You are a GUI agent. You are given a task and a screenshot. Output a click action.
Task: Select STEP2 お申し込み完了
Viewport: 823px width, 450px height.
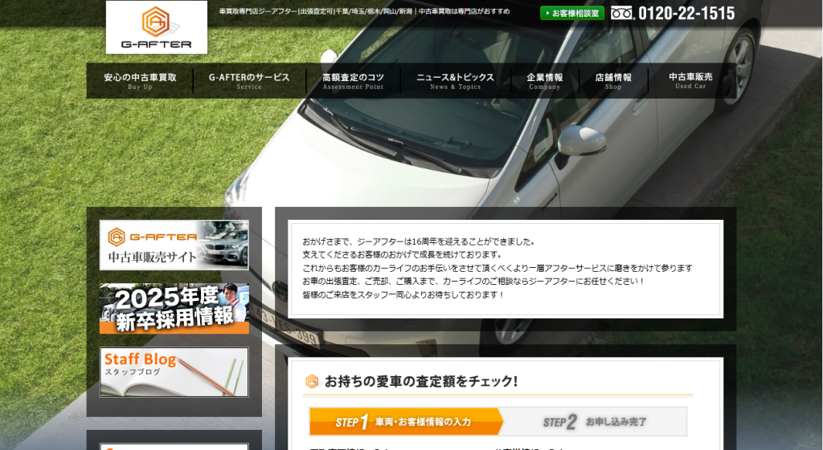595,421
